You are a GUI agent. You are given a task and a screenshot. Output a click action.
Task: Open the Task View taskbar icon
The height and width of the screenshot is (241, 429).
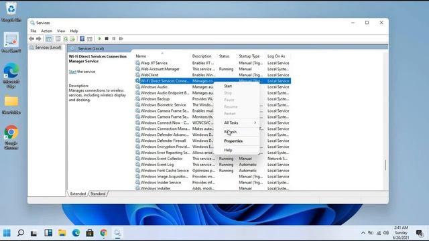(x=34, y=233)
